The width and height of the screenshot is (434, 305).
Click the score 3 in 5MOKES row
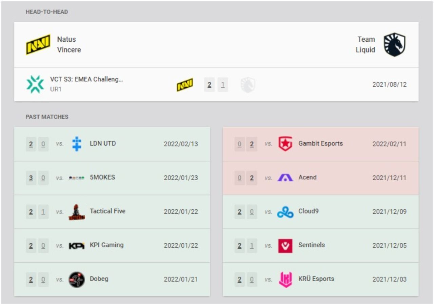click(x=31, y=178)
